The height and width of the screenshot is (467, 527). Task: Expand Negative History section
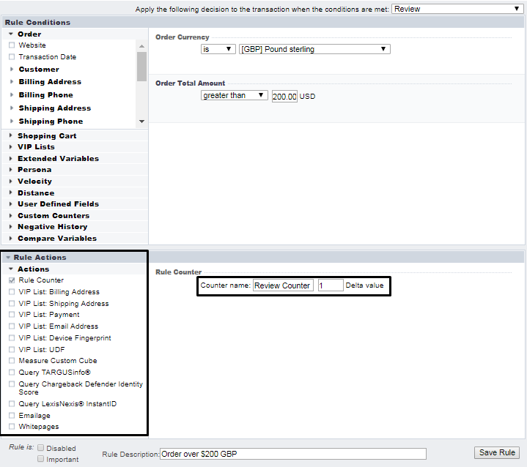(x=11, y=227)
